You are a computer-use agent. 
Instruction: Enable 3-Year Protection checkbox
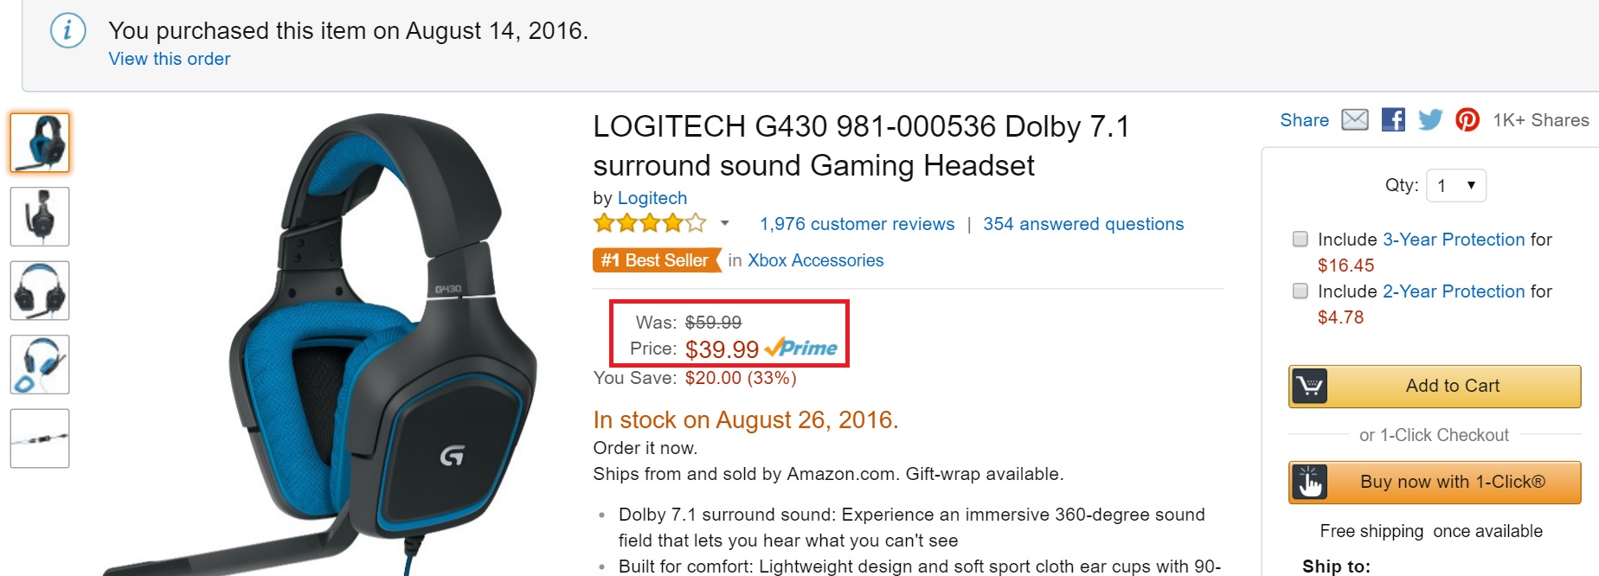pos(1300,239)
